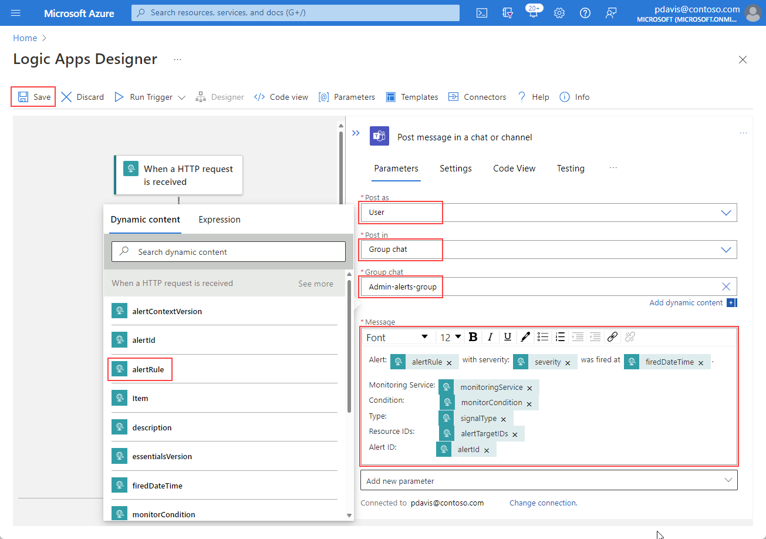Remove the alertId token from message
Viewport: 766px width, 539px height.
487,450
